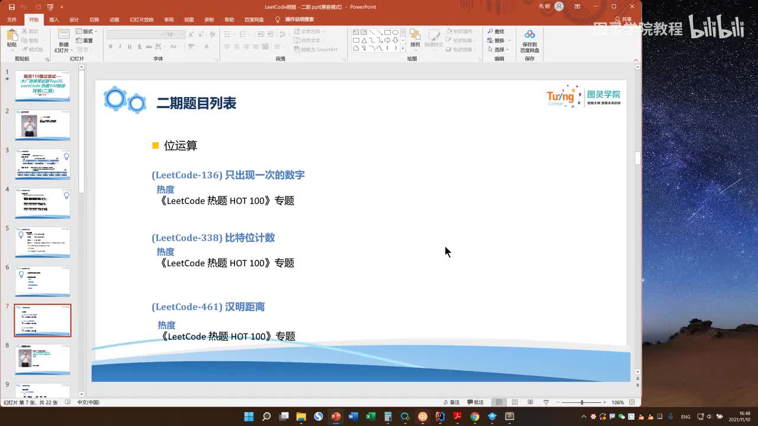Click the user account avatar icon
This screenshot has width=758, height=426.
(x=560, y=7)
